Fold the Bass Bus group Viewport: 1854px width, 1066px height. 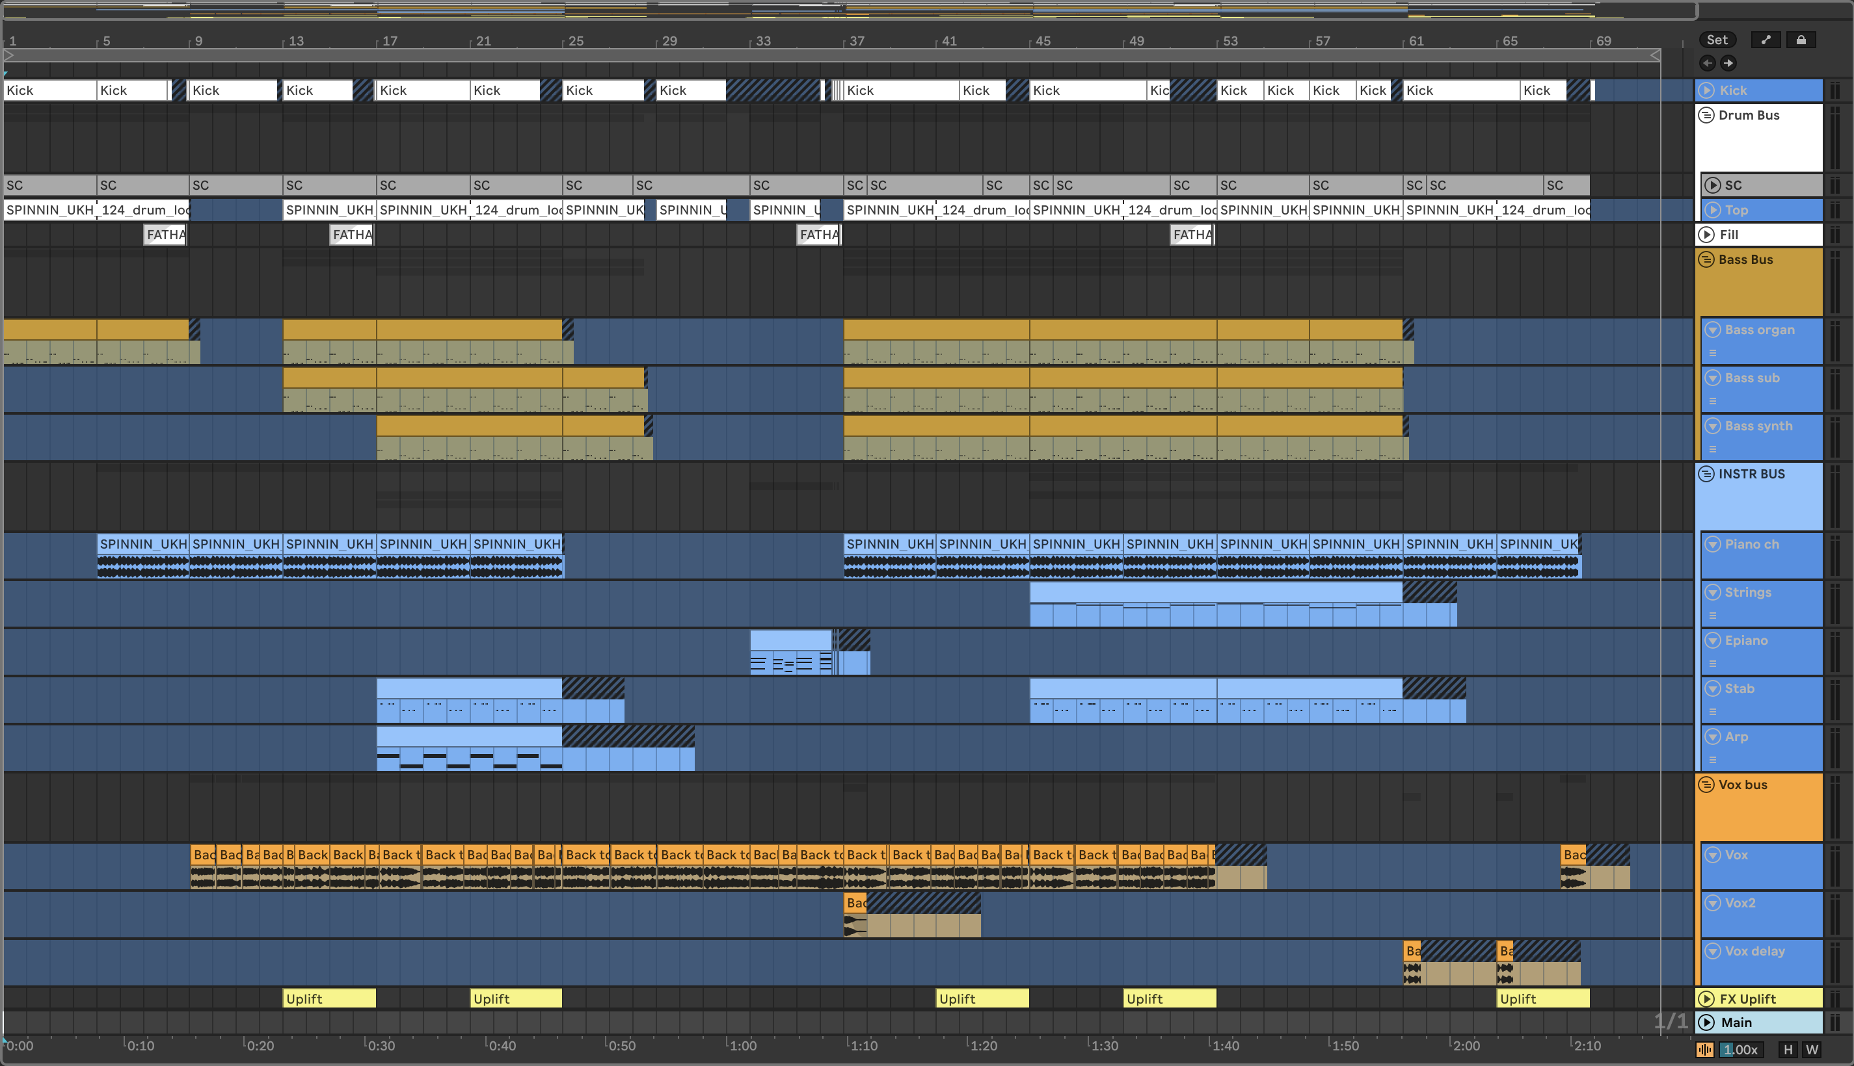pyautogui.click(x=1706, y=259)
